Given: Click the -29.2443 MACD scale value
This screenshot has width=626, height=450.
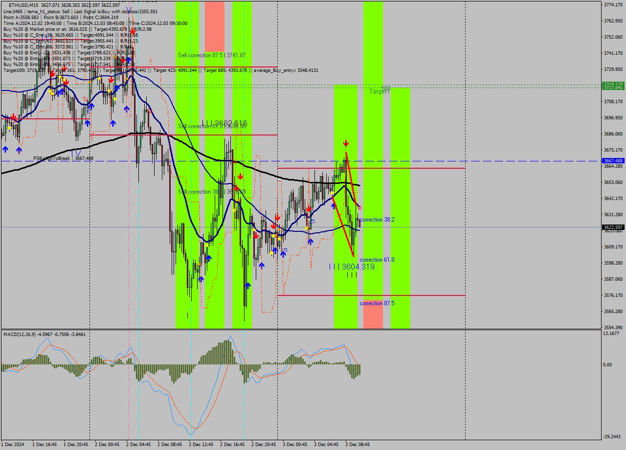Looking at the screenshot, I should point(612,436).
